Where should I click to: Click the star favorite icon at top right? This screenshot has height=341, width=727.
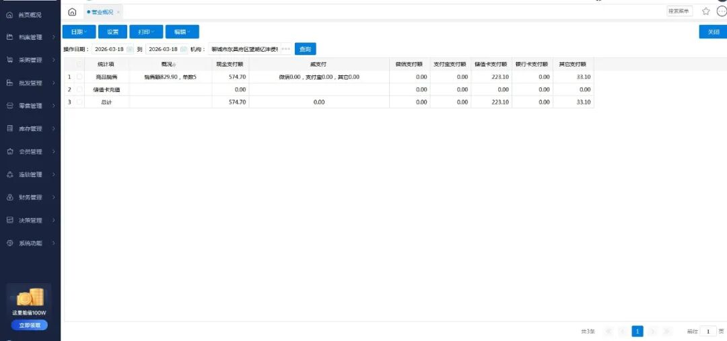[x=705, y=11]
